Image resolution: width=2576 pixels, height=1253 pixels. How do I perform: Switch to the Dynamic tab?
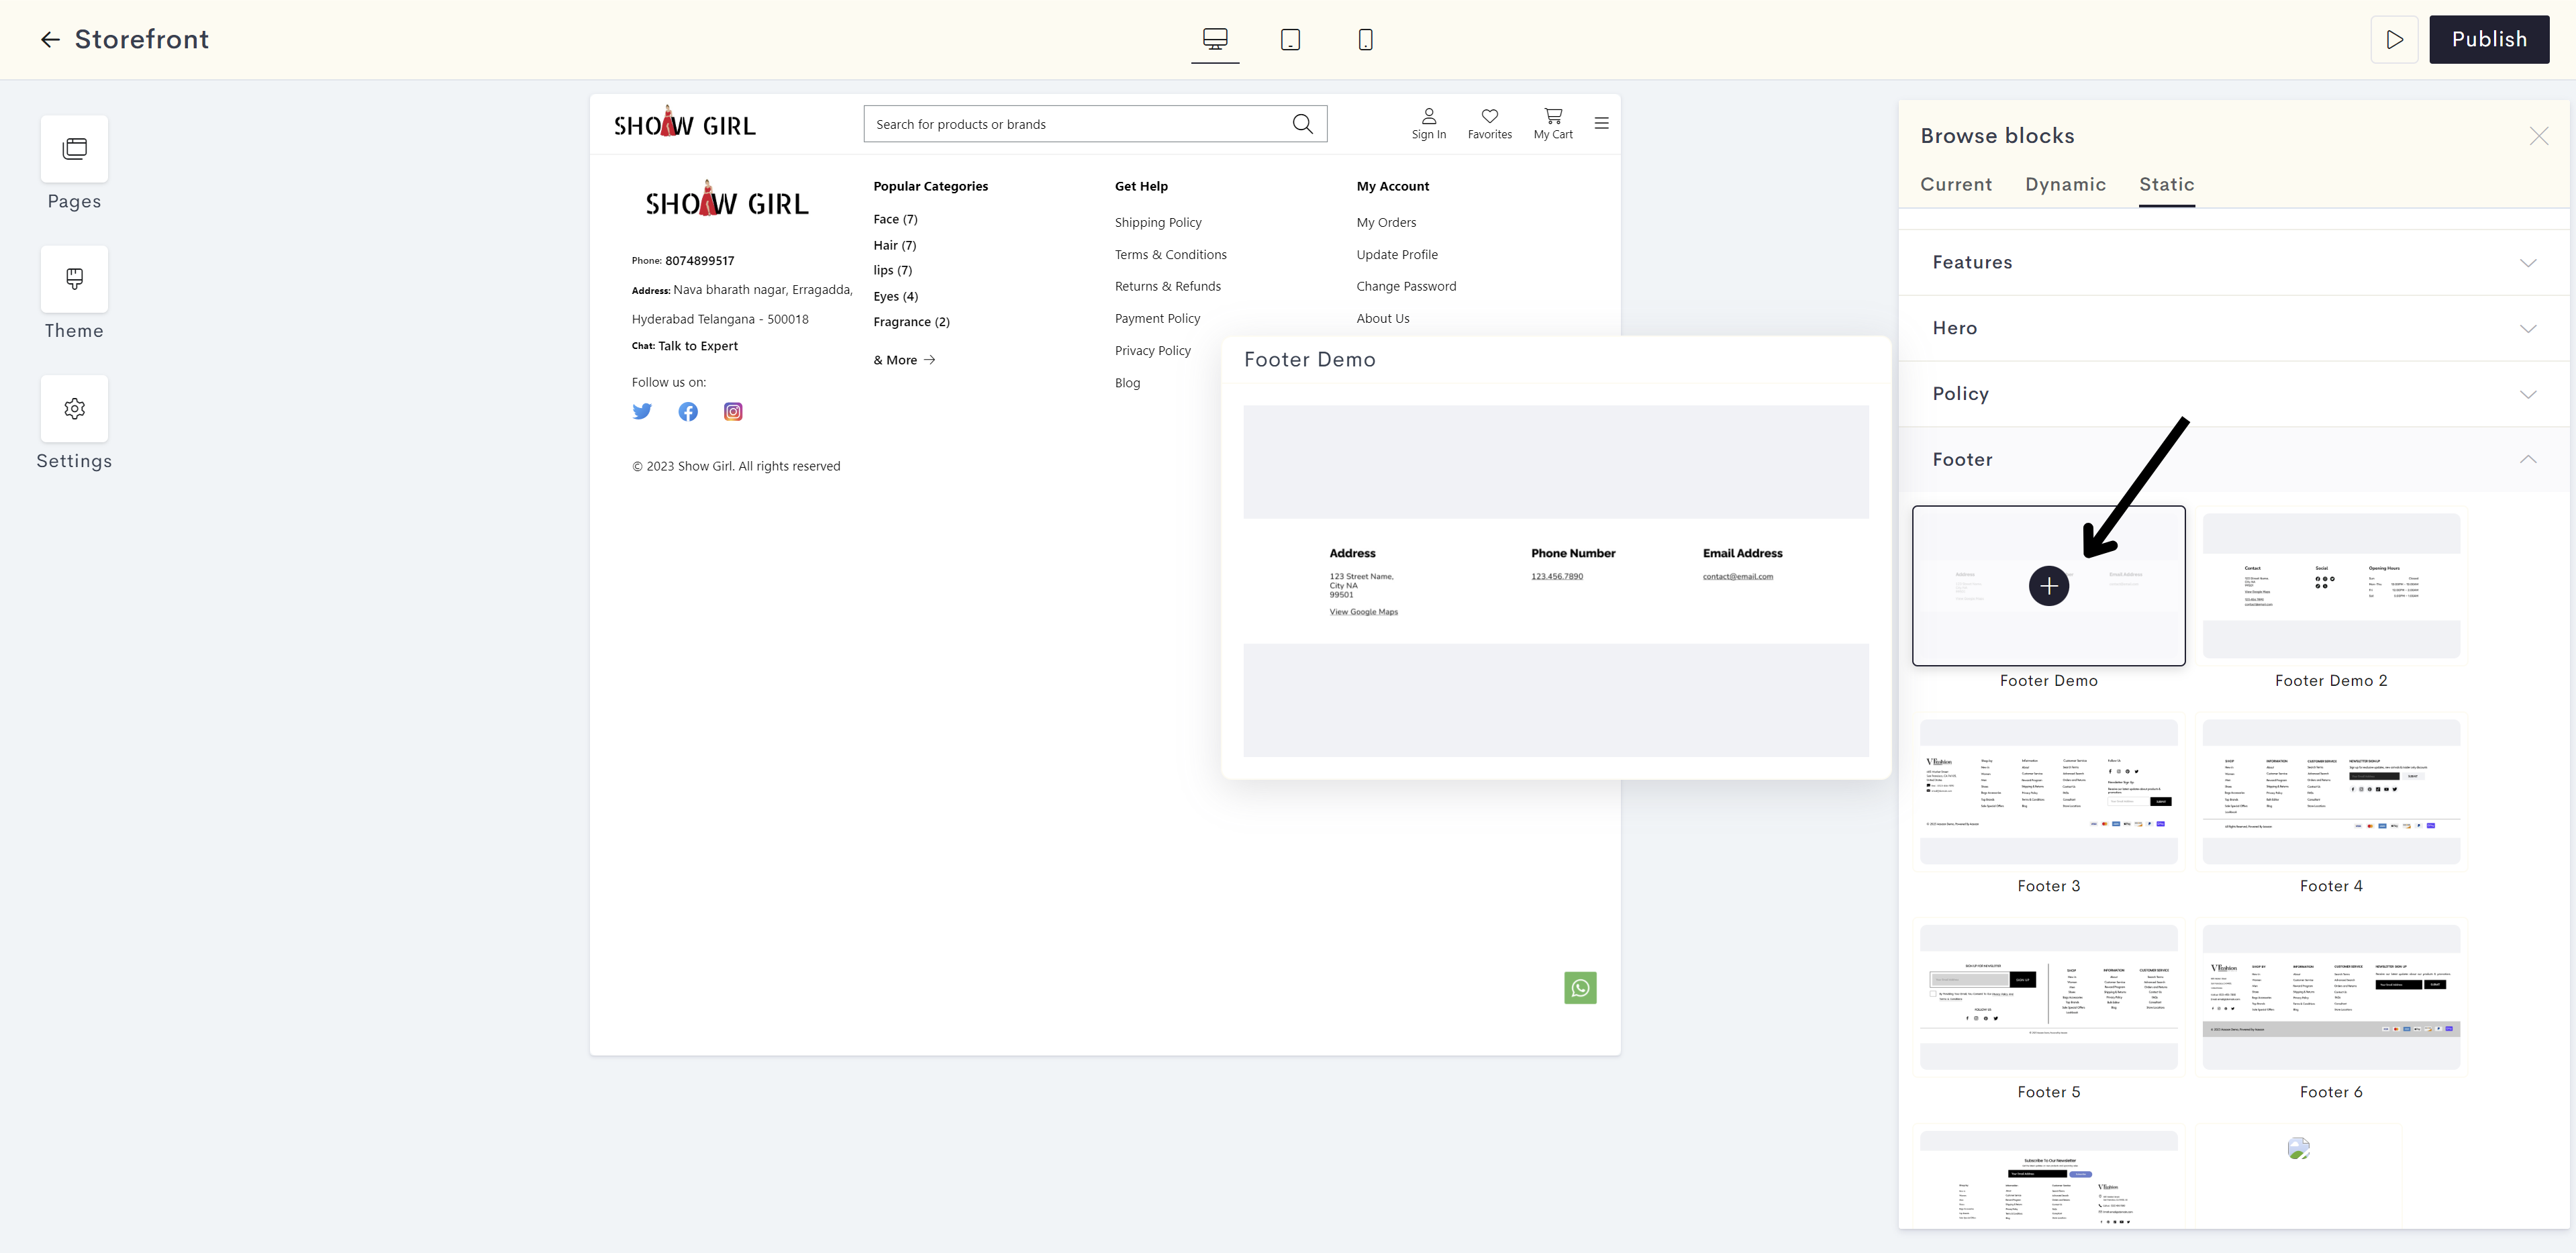(x=2065, y=184)
